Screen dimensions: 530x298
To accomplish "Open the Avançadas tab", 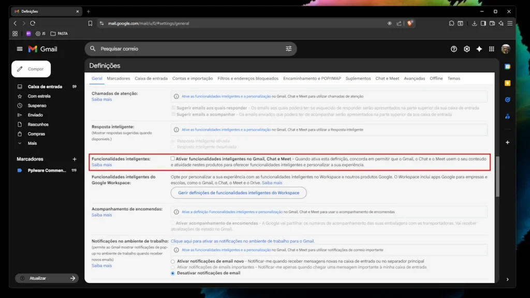I will (x=415, y=79).
